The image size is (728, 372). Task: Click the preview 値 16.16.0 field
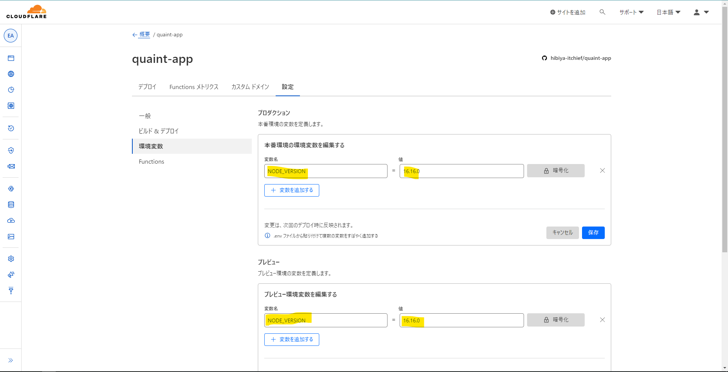(461, 320)
